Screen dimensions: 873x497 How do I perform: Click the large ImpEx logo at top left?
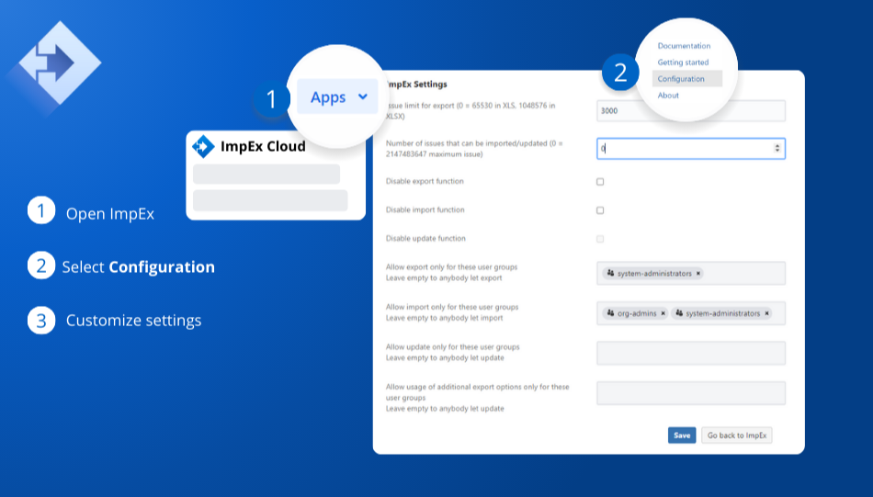click(x=59, y=62)
